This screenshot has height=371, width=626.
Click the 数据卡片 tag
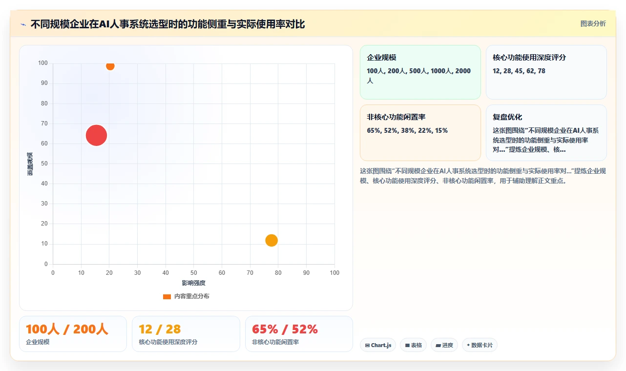click(x=480, y=345)
